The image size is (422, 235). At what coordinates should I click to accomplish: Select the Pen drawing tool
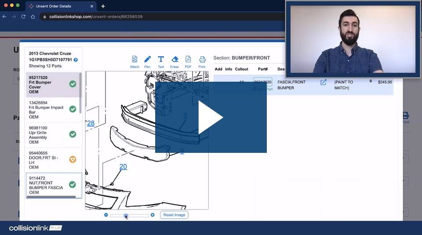[148, 59]
